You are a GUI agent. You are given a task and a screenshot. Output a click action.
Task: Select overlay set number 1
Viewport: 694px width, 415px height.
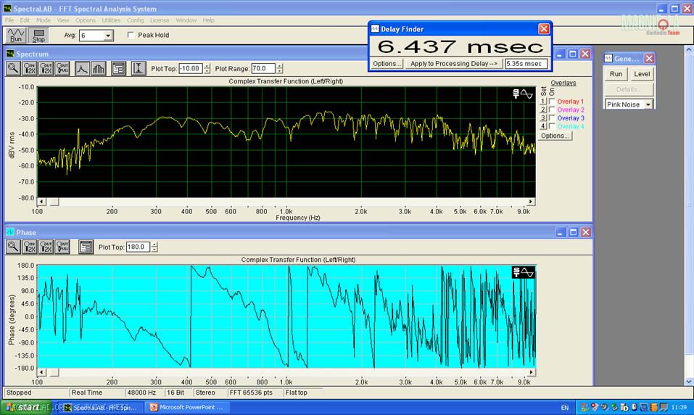[x=543, y=102]
